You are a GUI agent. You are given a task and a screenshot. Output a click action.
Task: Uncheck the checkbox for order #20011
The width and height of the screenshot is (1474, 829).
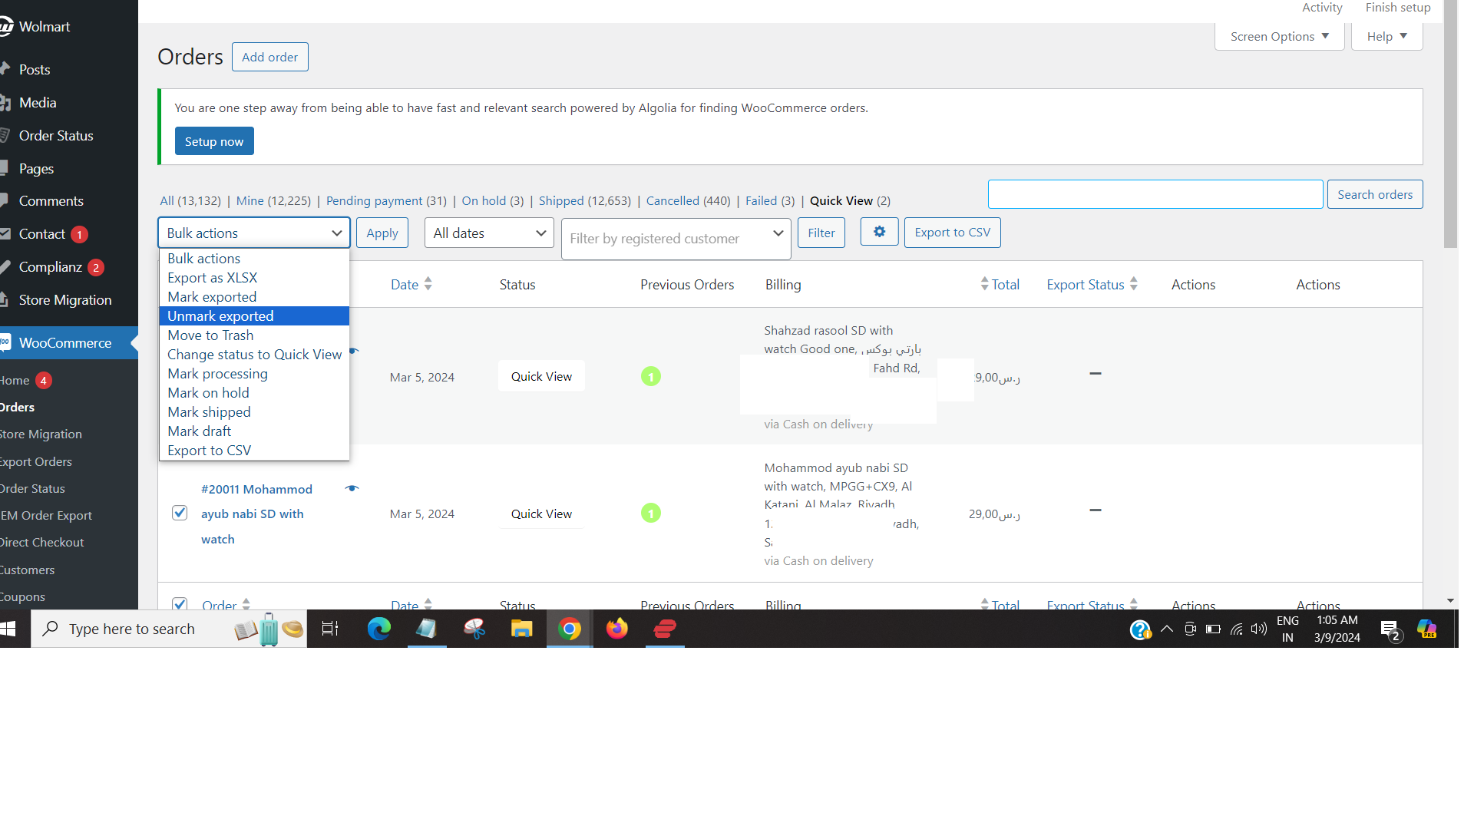point(180,513)
